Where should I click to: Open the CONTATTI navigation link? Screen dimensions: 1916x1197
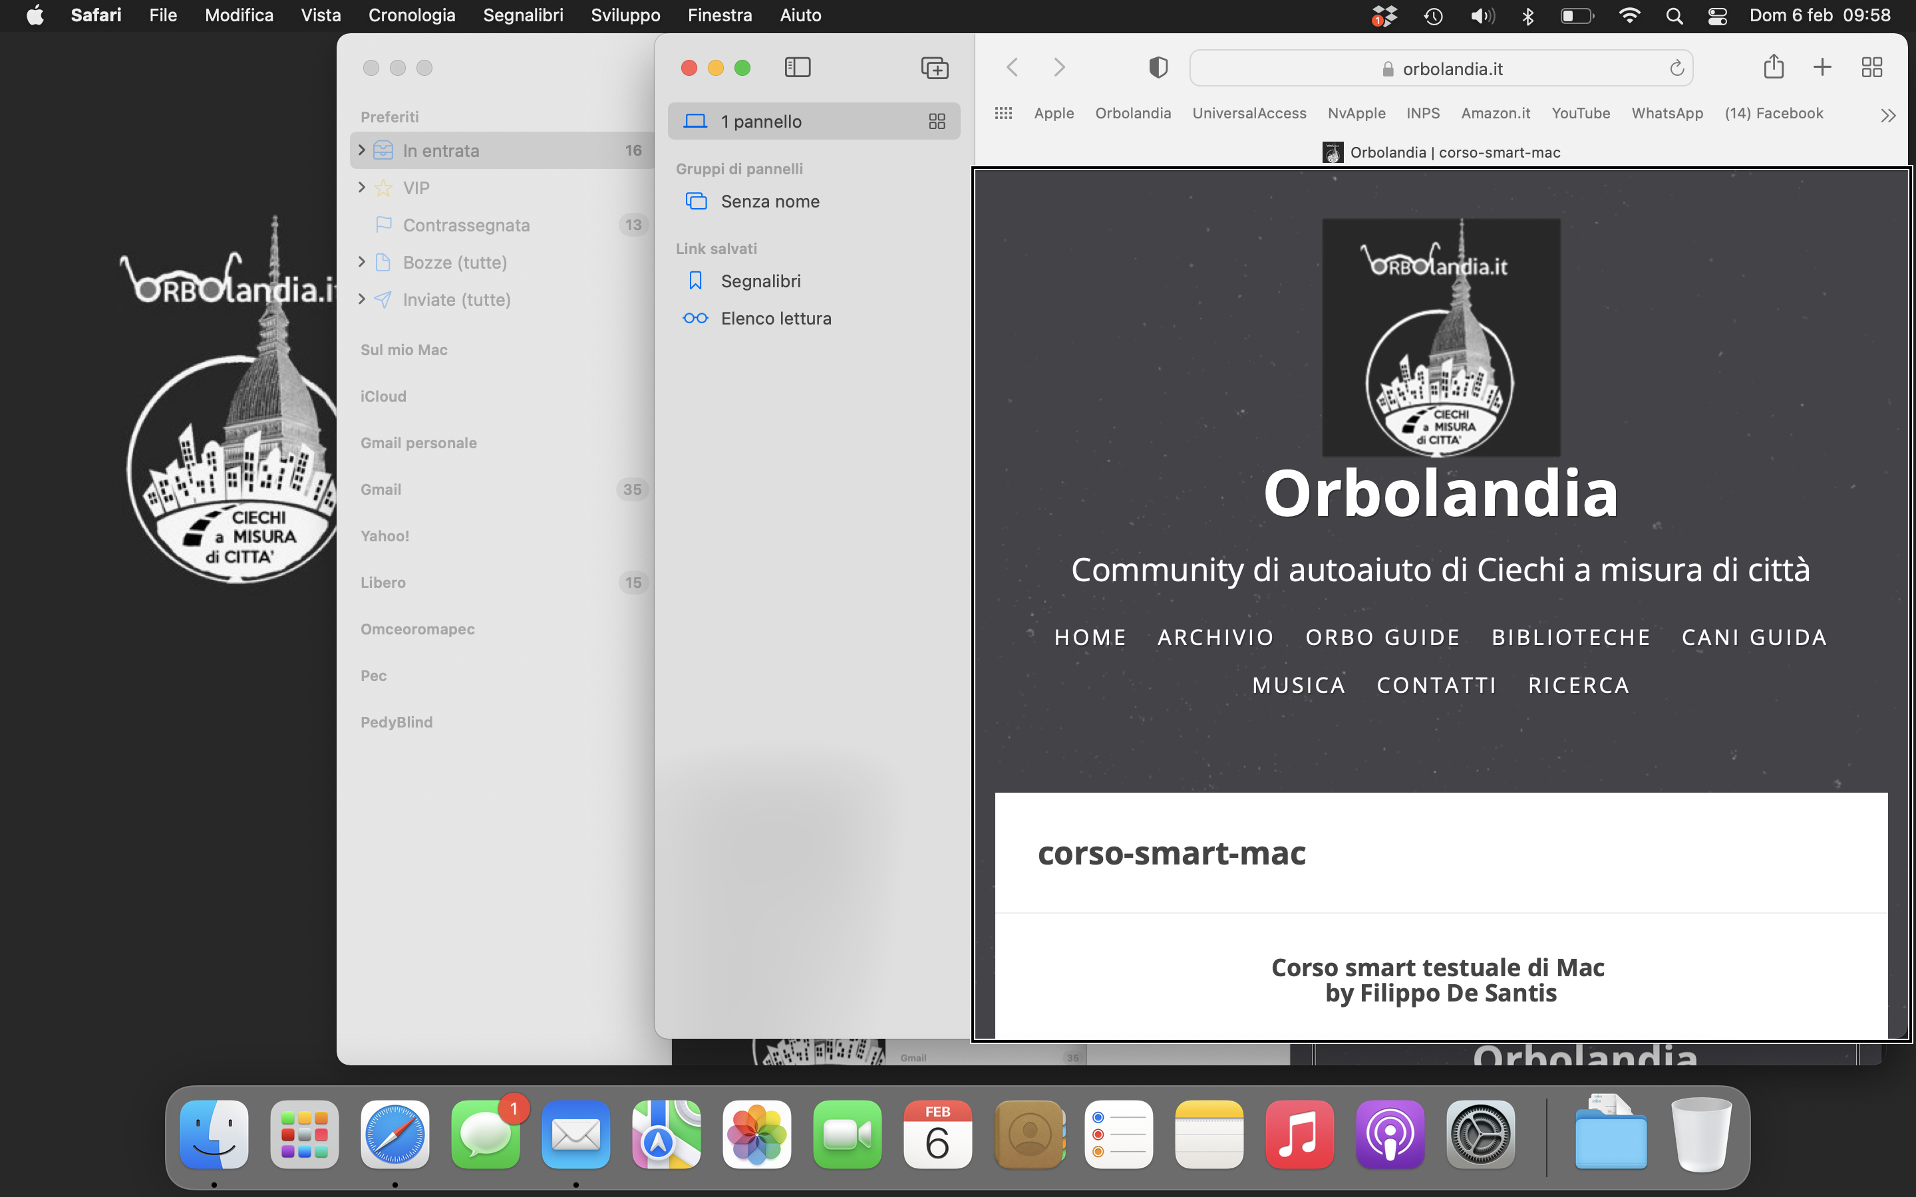coord(1436,685)
